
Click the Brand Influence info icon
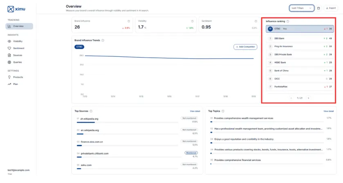point(129,21)
